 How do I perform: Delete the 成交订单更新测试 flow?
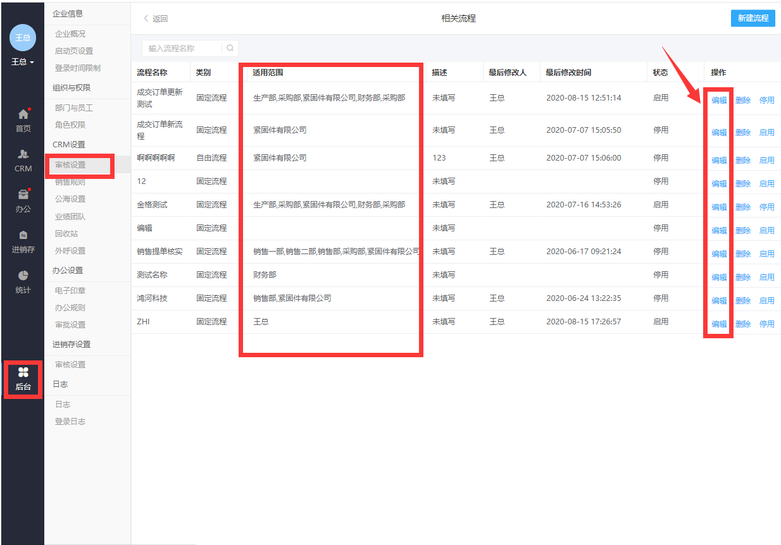point(743,101)
